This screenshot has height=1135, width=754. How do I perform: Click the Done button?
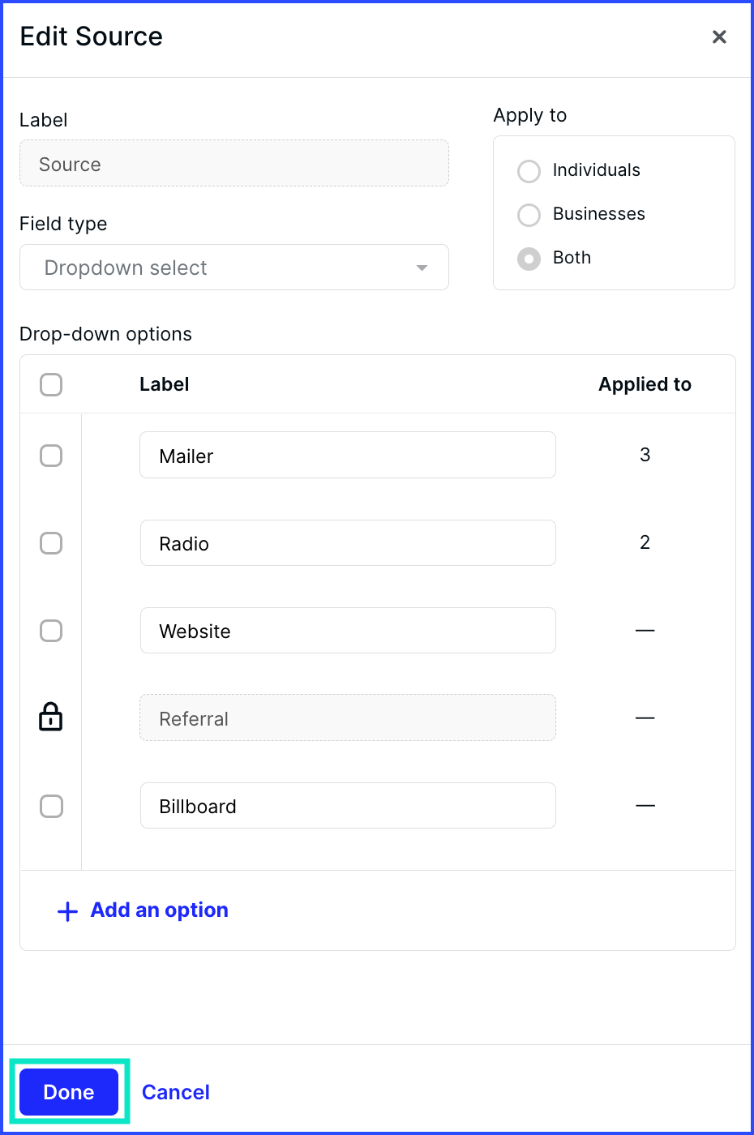pos(69,1092)
